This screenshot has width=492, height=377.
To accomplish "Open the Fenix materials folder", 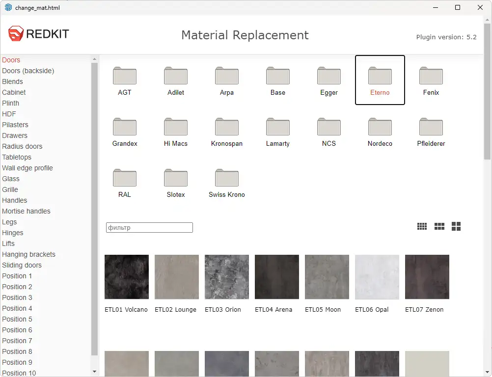I will tap(431, 81).
